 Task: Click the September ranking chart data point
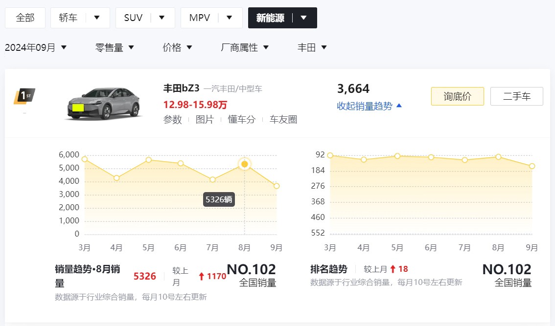tap(532, 166)
